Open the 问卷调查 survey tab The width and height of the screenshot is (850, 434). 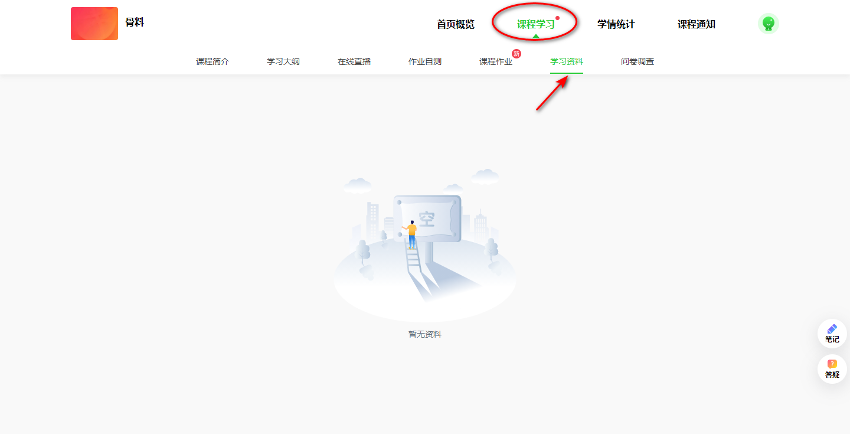pos(637,61)
